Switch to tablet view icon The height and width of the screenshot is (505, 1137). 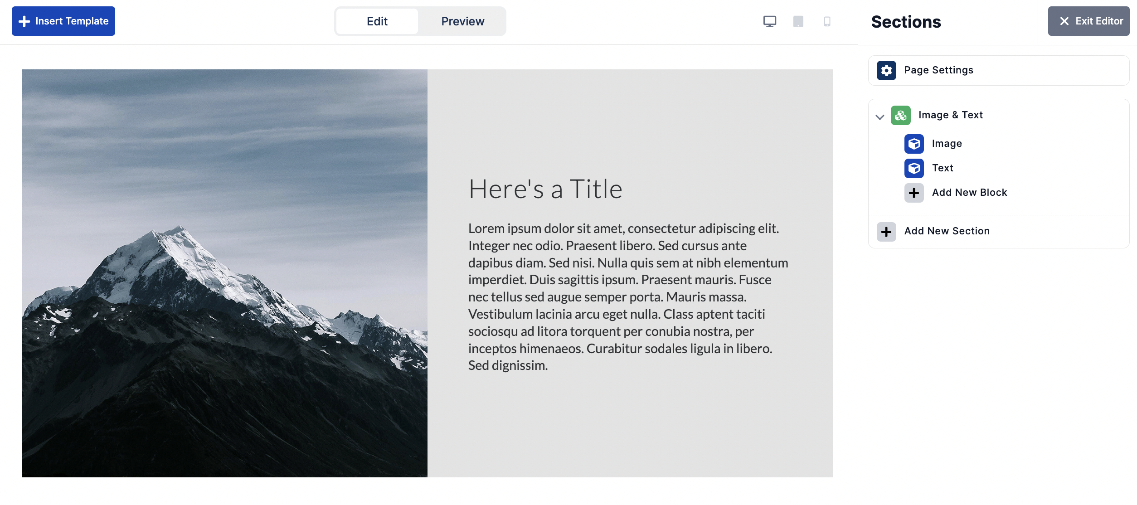[798, 21]
